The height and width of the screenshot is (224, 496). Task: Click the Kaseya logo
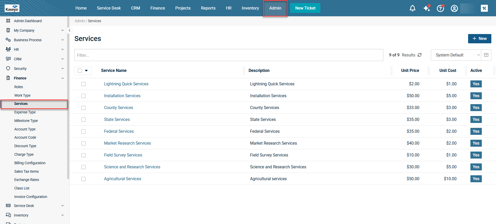12,8
